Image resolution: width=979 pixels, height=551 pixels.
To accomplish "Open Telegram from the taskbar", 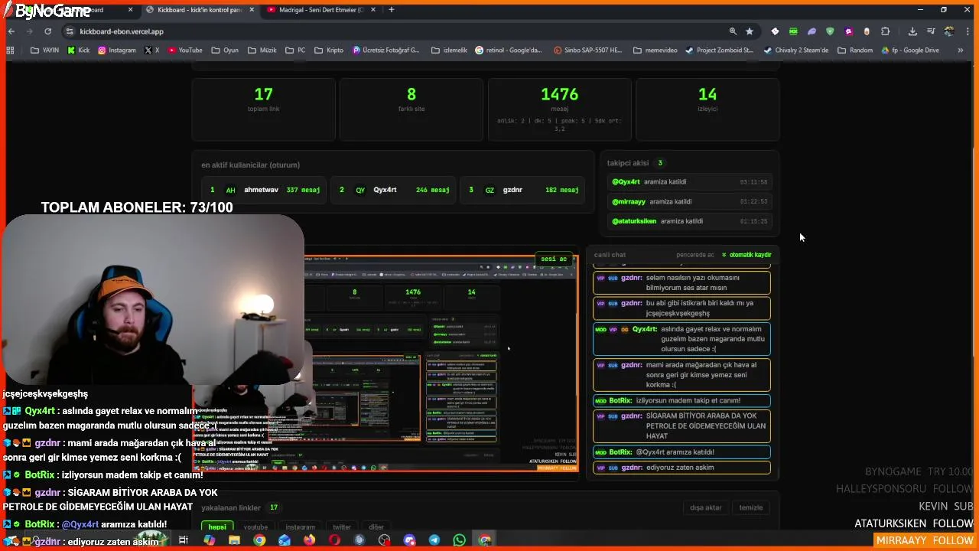I will (434, 540).
